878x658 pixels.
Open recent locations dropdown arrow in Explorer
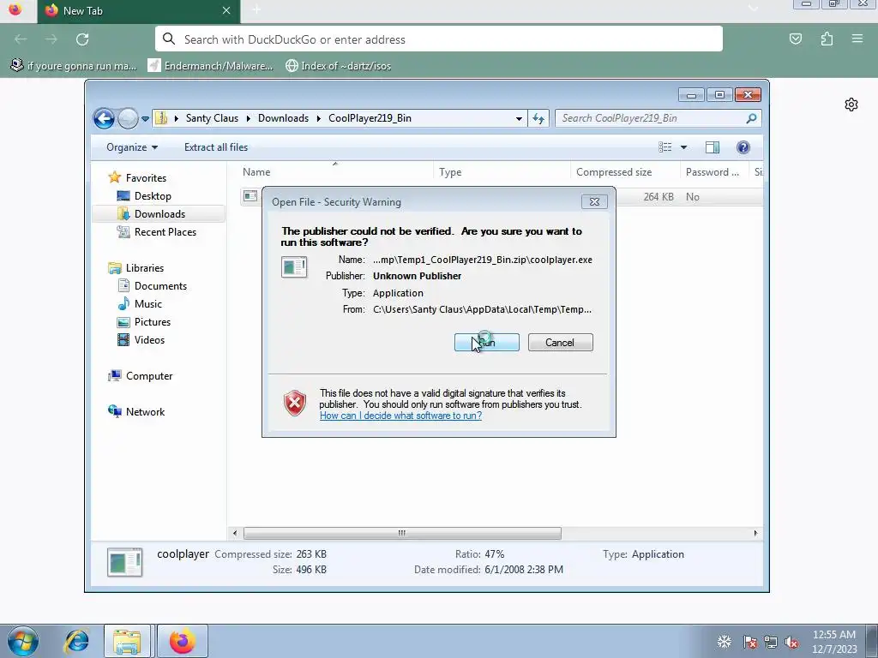coord(145,118)
